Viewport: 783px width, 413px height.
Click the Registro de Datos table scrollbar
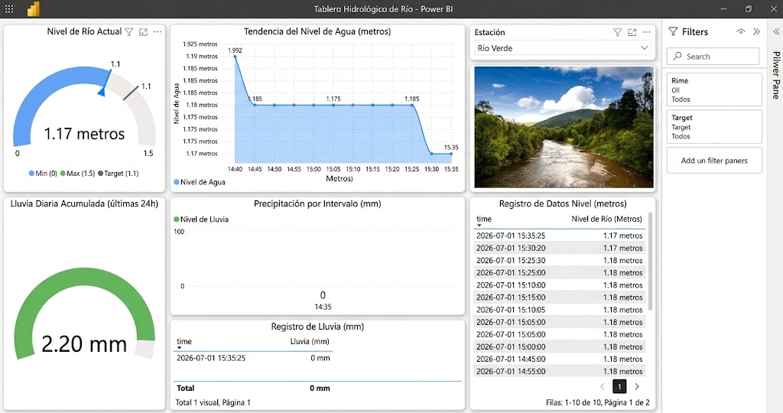[x=650, y=262]
